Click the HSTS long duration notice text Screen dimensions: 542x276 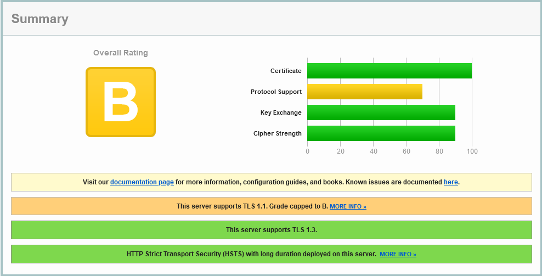(251, 254)
